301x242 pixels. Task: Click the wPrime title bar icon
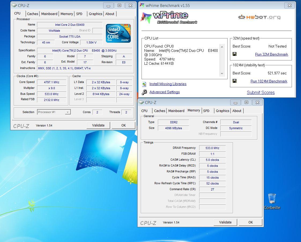coord(142,5)
